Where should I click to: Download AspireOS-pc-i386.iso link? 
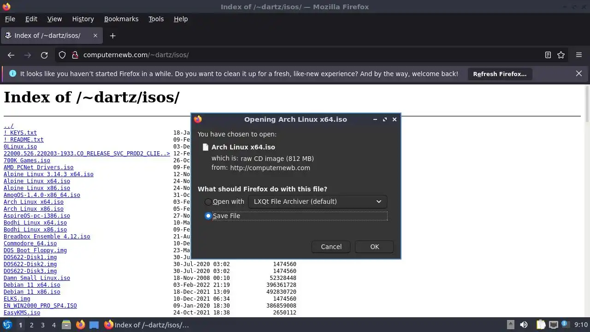point(37,216)
